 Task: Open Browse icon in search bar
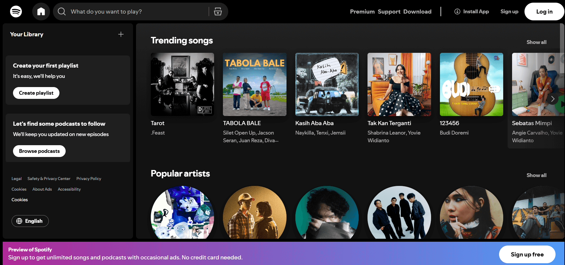click(218, 12)
